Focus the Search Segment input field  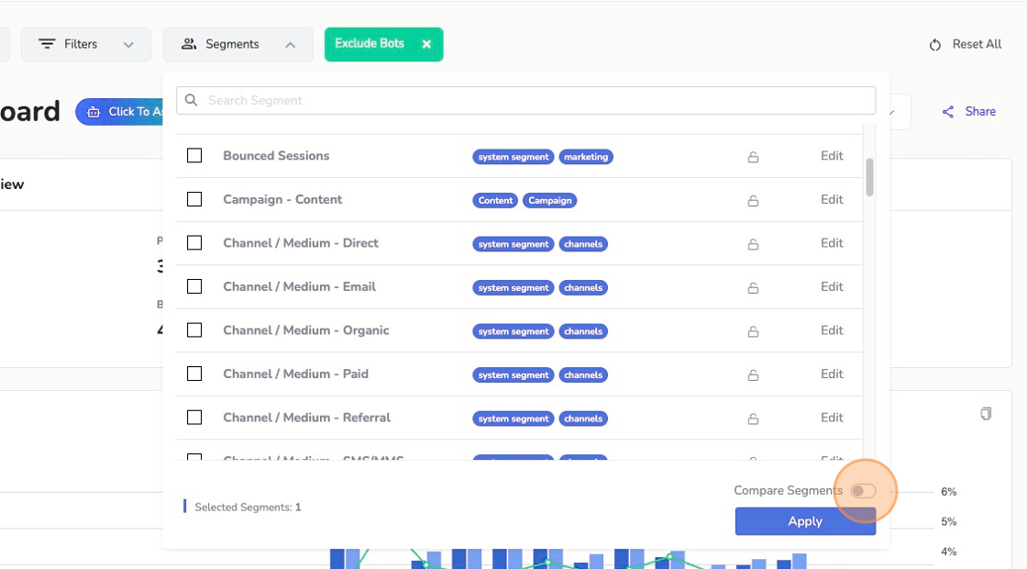point(526,100)
